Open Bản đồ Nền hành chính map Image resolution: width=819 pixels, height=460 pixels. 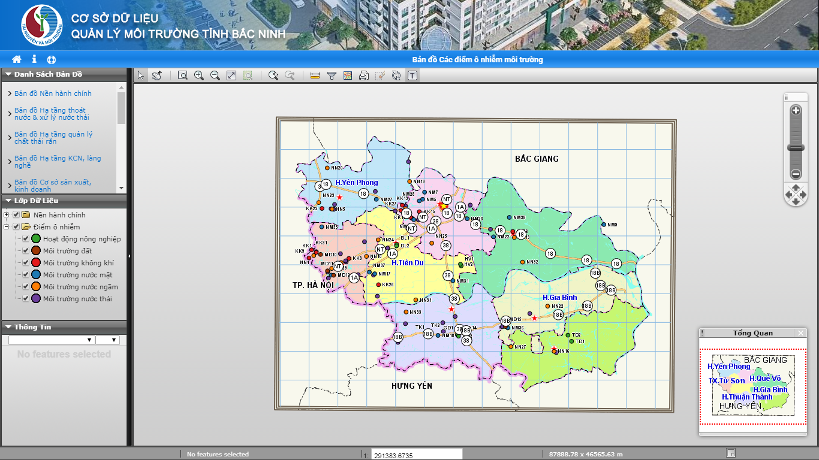click(53, 93)
